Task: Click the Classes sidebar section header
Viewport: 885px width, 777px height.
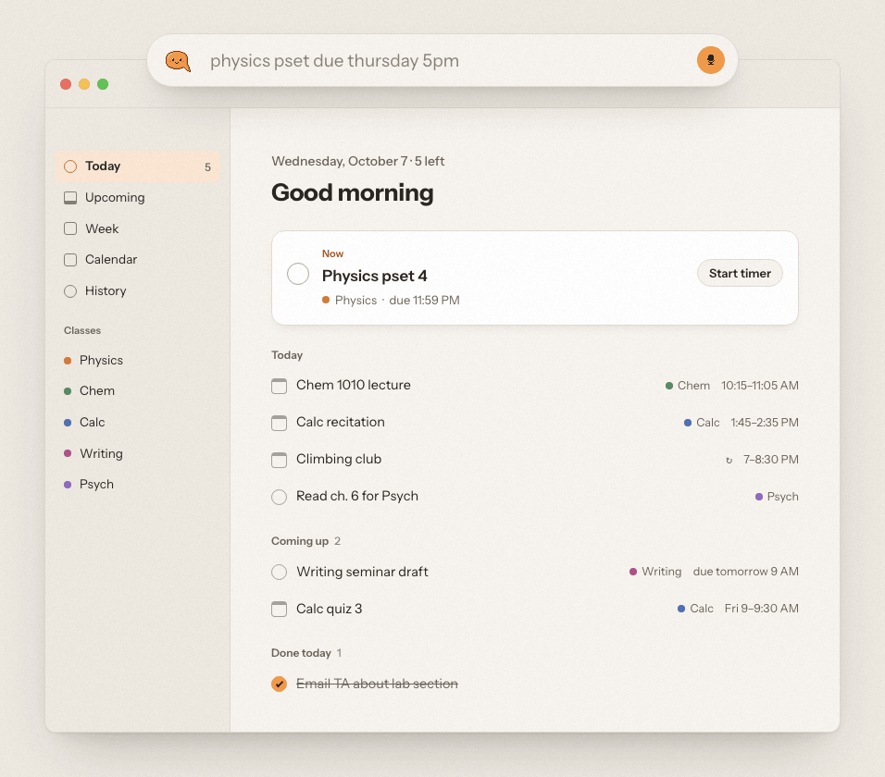Action: coord(82,330)
